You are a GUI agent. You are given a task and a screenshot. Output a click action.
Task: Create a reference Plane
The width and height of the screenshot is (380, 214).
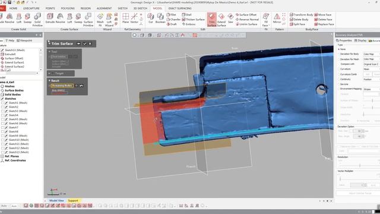tap(125, 18)
